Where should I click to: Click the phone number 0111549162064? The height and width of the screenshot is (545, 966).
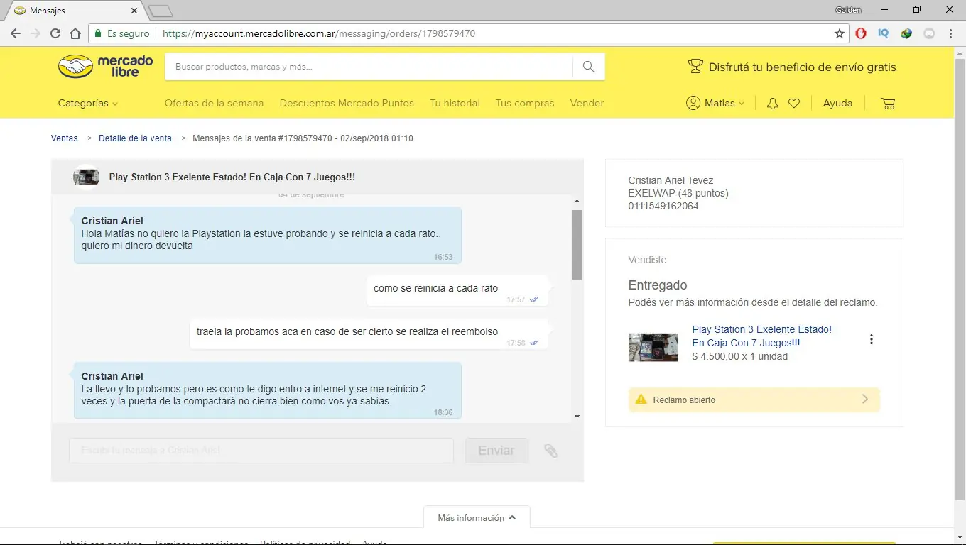pos(663,207)
